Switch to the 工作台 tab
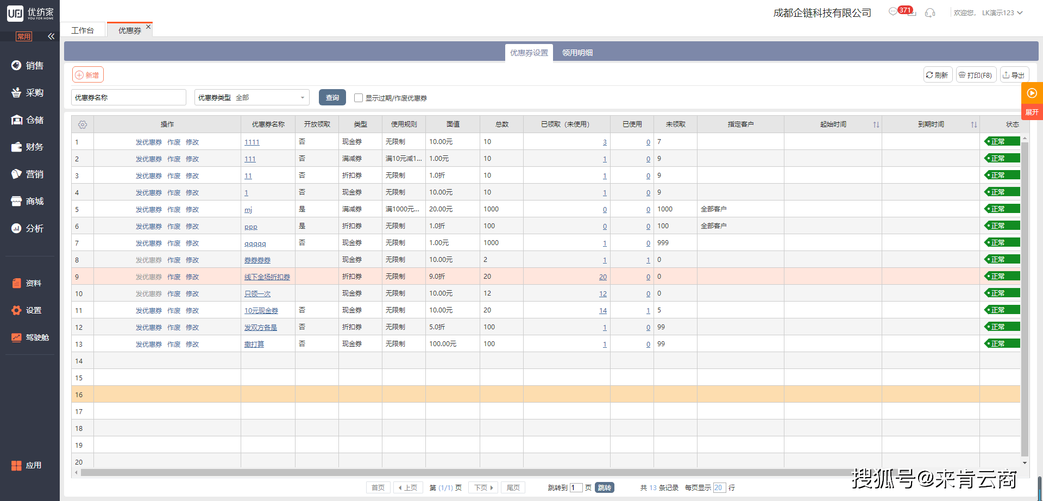1043x501 pixels. (83, 30)
